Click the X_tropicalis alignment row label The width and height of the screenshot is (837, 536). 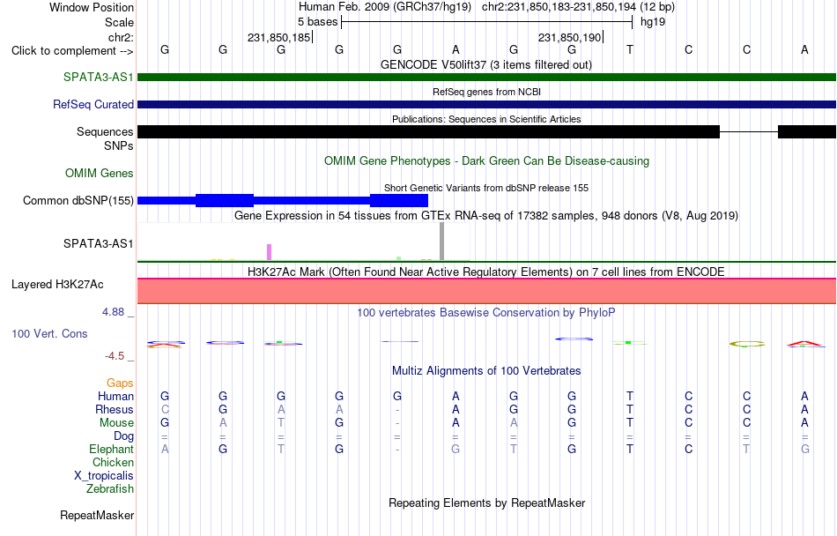[104, 476]
